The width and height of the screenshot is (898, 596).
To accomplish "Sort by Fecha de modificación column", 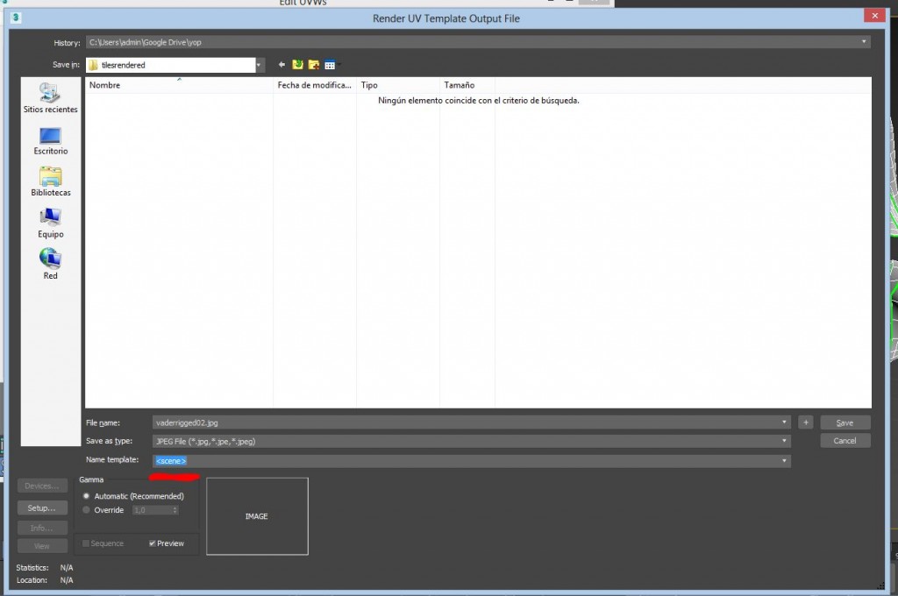I will (x=314, y=85).
